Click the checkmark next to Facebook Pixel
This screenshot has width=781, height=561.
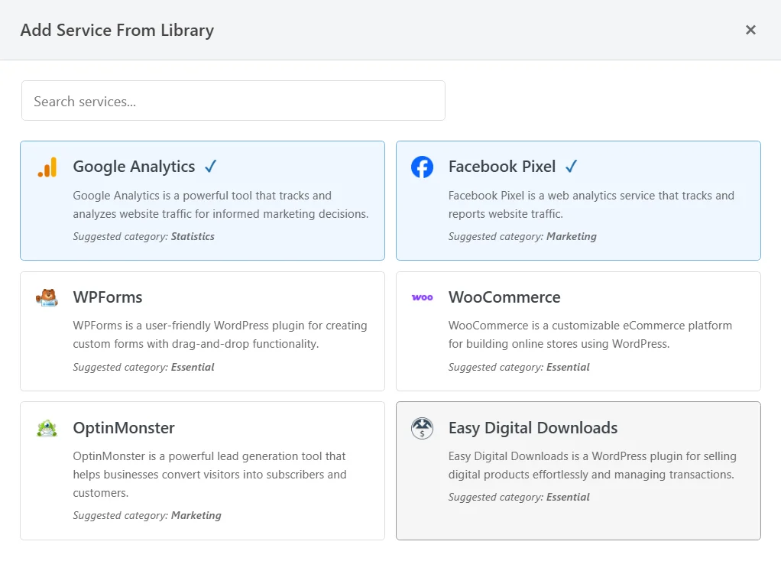(572, 166)
